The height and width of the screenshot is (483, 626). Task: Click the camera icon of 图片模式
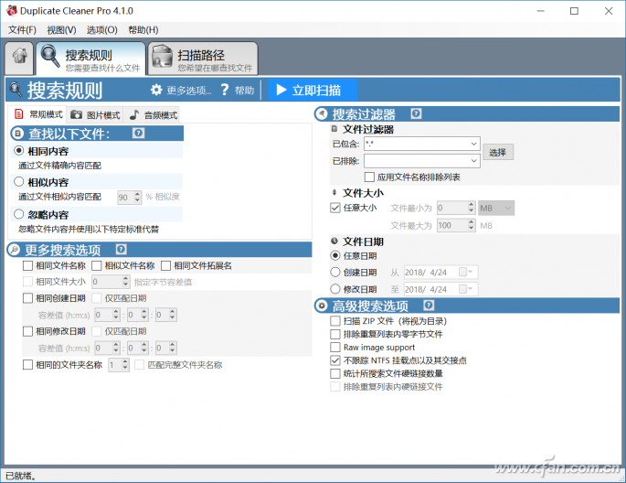[76, 115]
